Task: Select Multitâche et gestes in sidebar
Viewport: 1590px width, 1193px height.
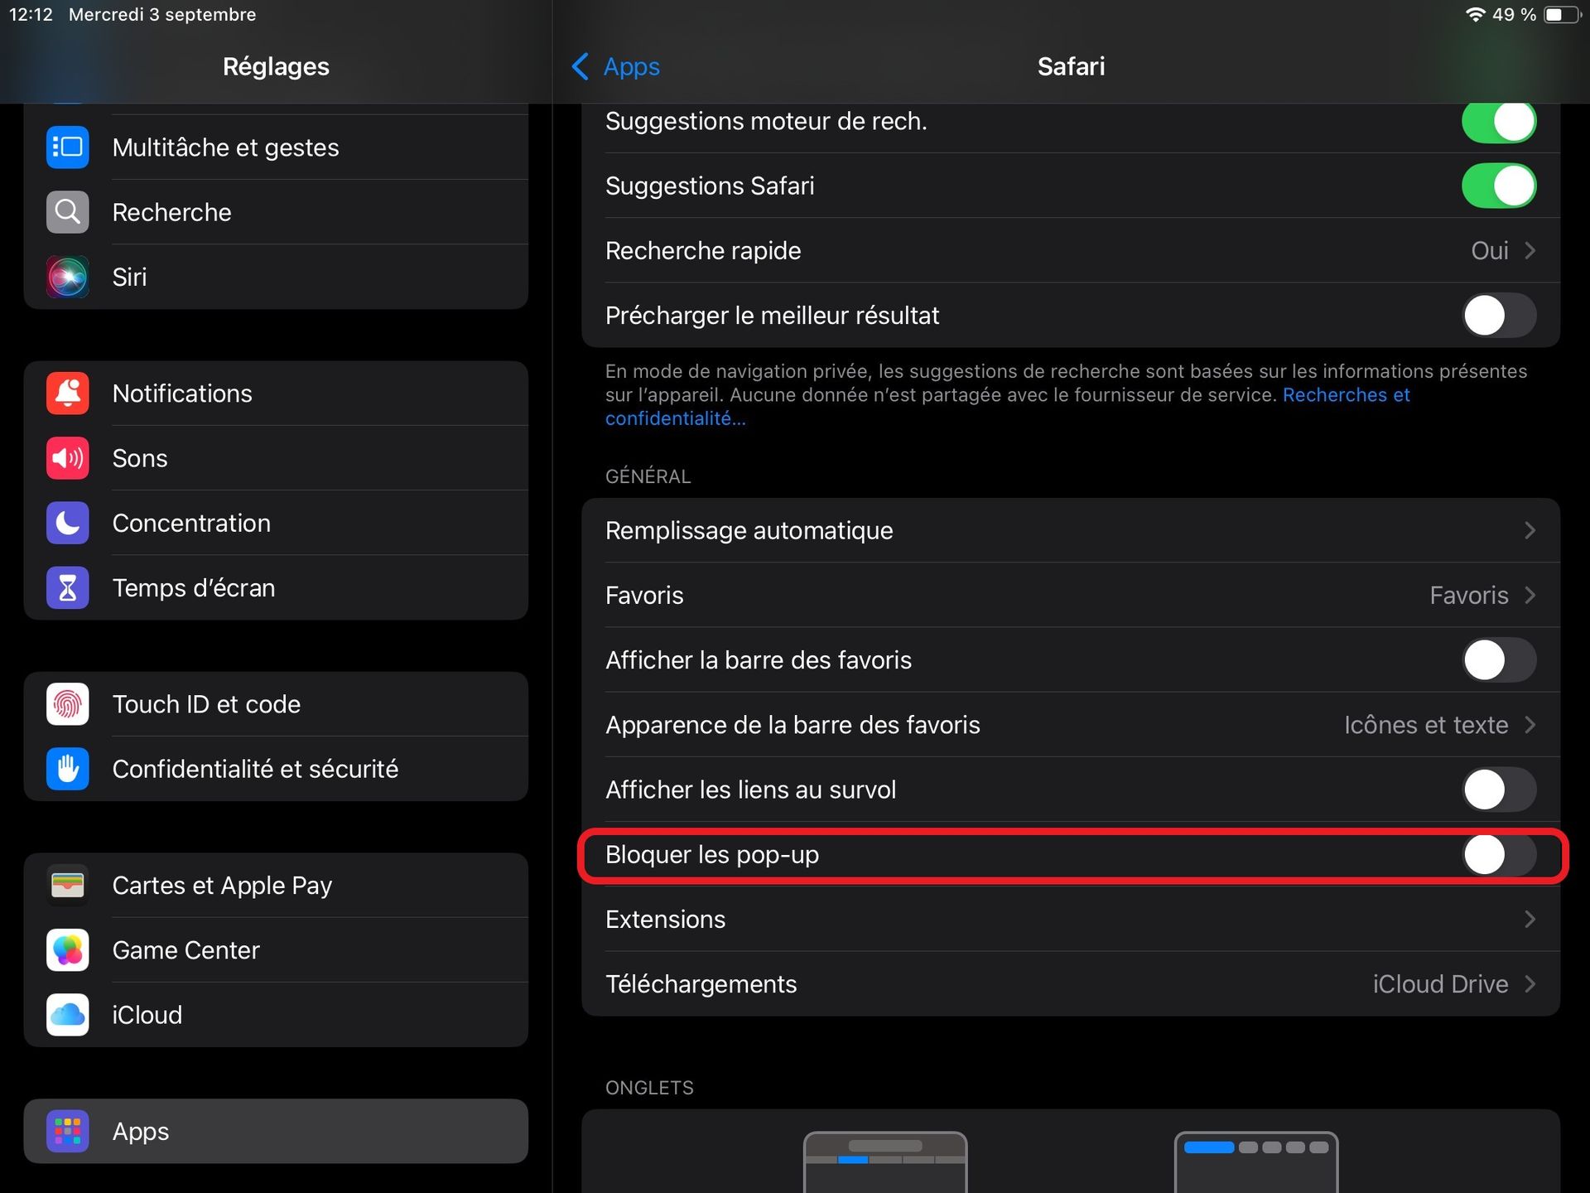Action: [276, 147]
